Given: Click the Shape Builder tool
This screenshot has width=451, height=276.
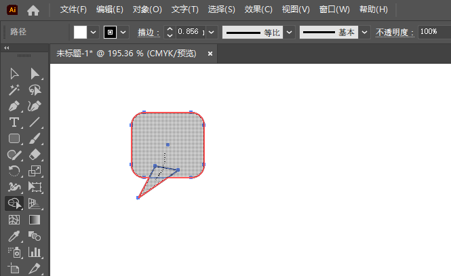Looking at the screenshot, I should click(14, 203).
